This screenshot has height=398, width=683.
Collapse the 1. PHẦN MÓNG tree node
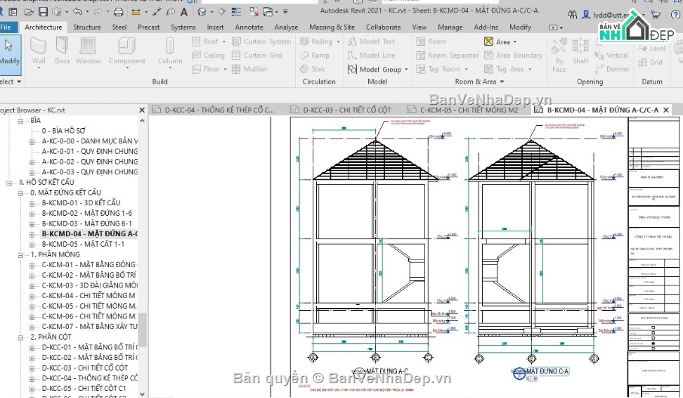click(20, 255)
